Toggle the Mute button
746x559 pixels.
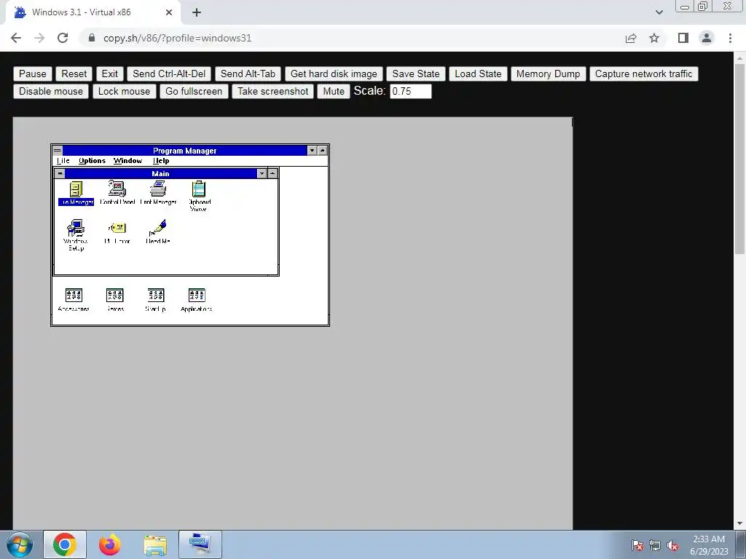tap(334, 91)
